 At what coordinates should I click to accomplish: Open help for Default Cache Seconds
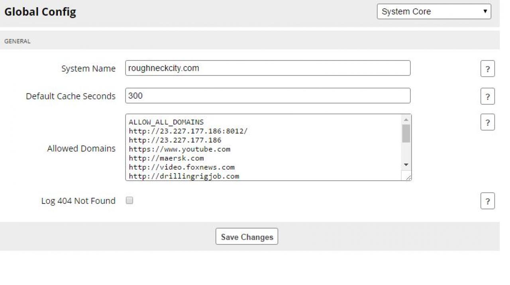coord(487,97)
